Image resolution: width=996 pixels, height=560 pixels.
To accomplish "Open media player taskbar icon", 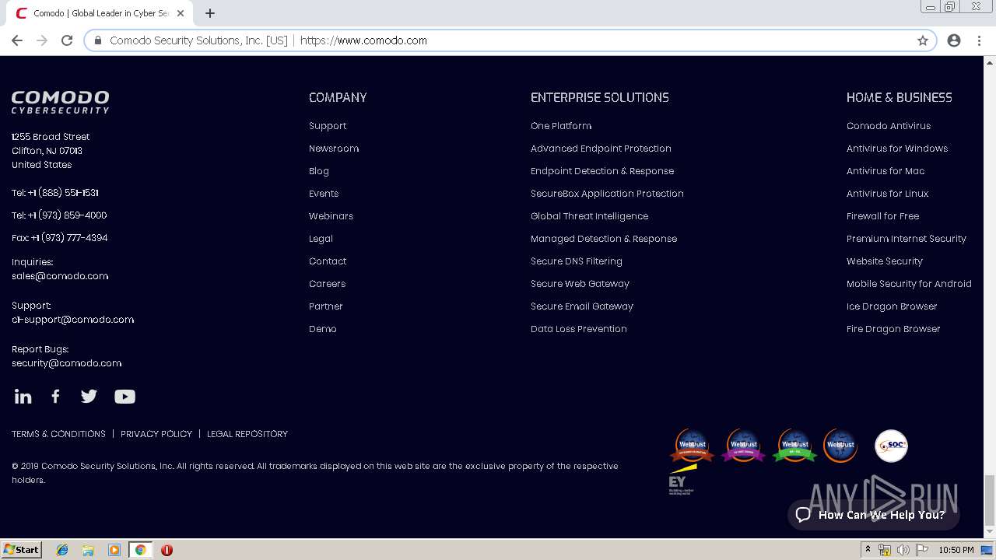I will point(114,550).
